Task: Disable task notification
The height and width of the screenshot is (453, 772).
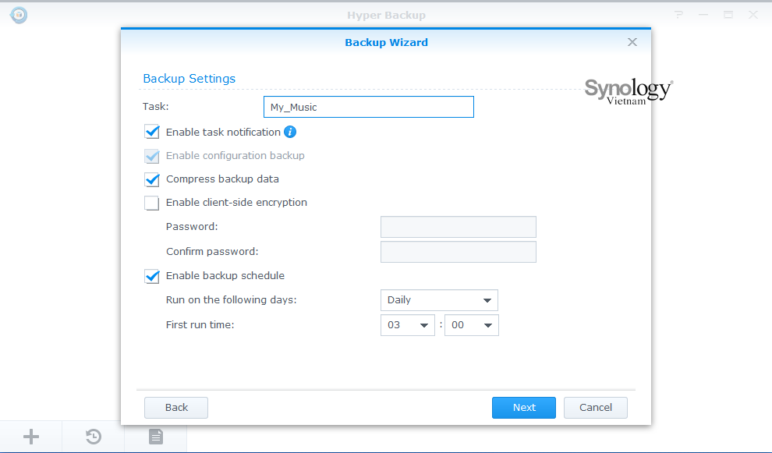Action: 151,132
